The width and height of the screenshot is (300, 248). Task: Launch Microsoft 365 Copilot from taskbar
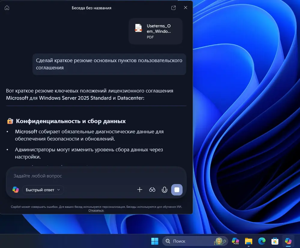coord(235,241)
